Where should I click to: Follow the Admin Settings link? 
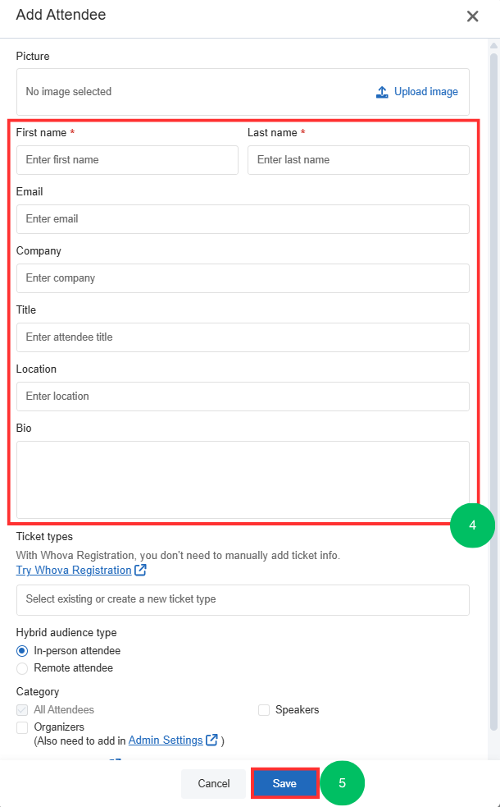[166, 741]
